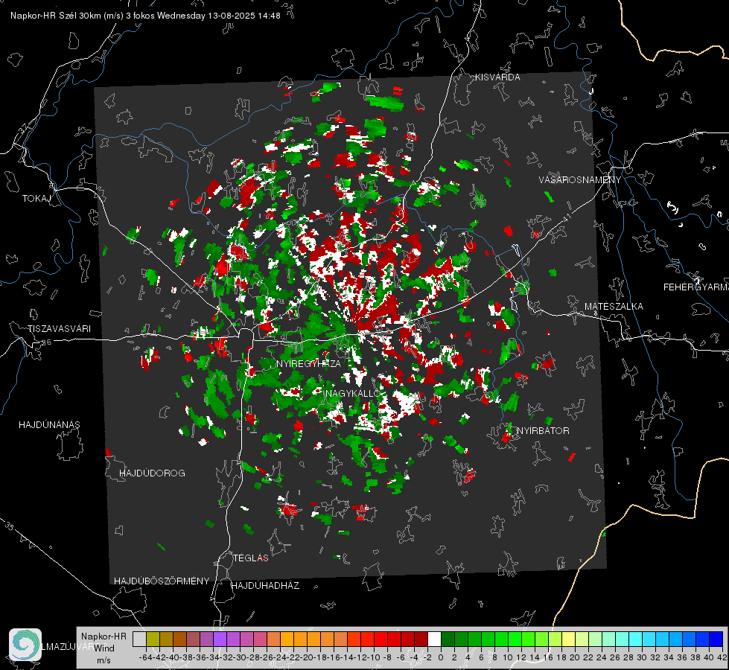Click the HAJDÚHADHÁZ label
The height and width of the screenshot is (670, 729).
point(265,586)
